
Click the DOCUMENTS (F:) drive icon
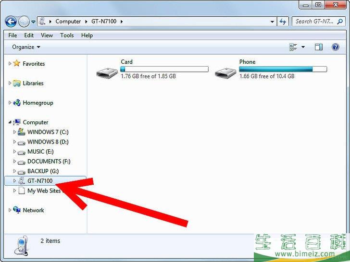[22, 162]
